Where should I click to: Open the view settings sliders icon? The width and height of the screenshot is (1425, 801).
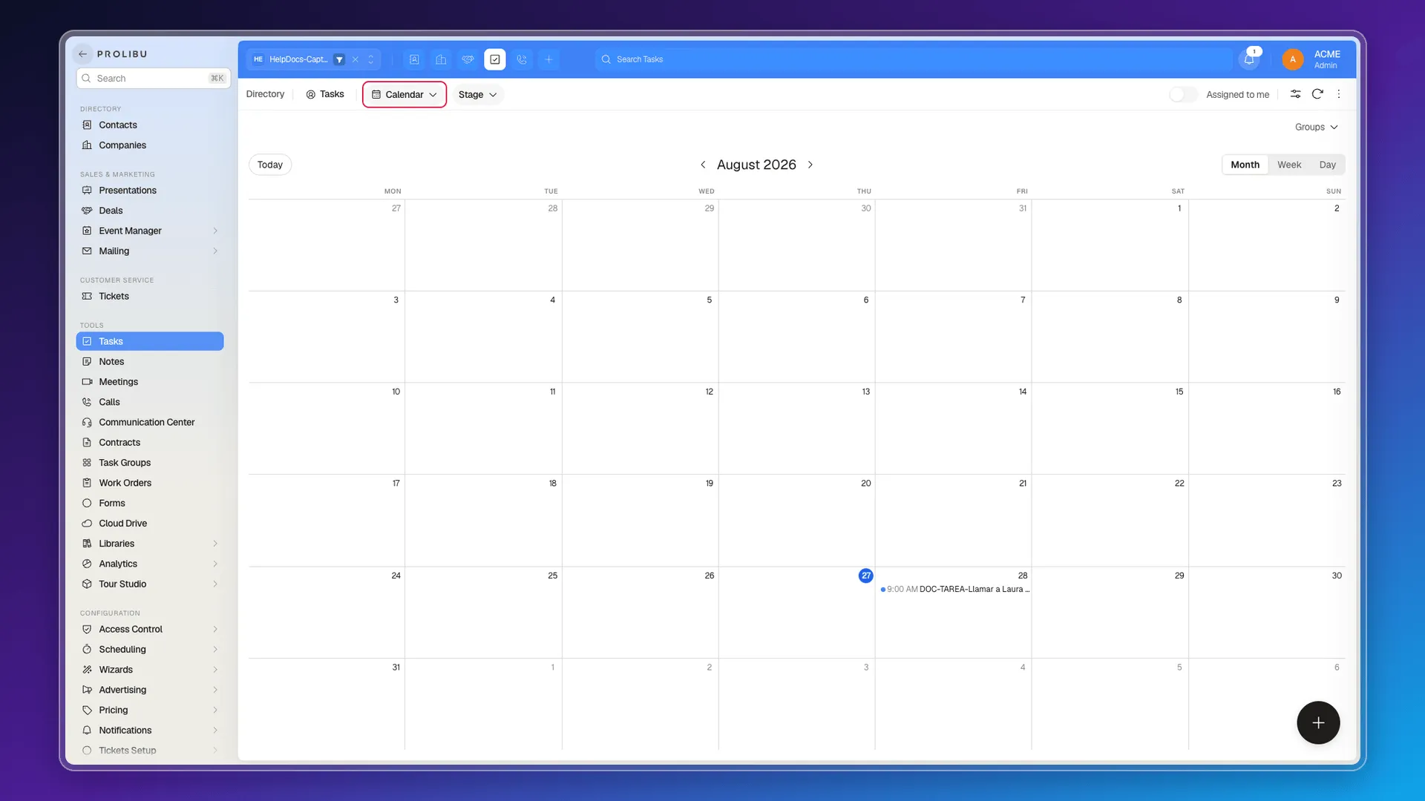pyautogui.click(x=1295, y=94)
